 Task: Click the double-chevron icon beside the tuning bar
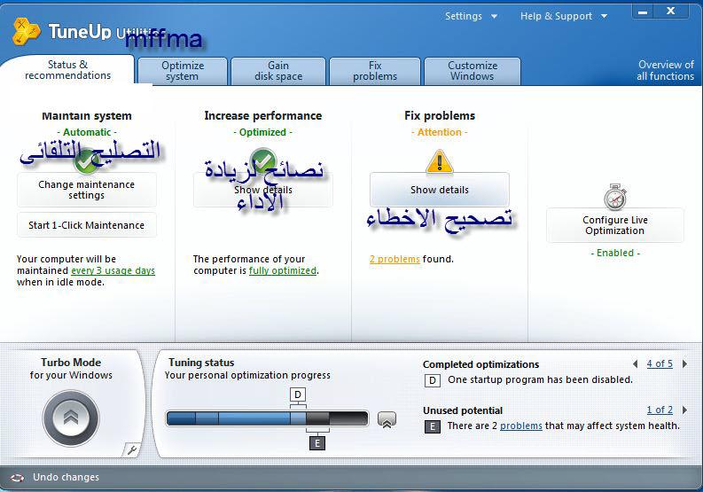click(387, 420)
